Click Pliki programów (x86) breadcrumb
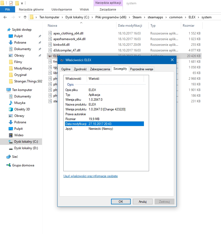 (x=111, y=17)
